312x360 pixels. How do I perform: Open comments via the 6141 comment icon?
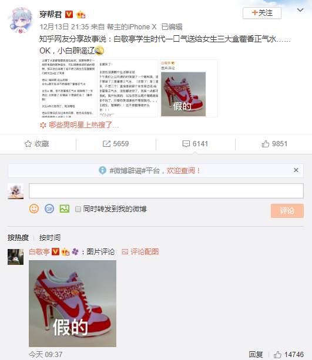click(x=186, y=144)
